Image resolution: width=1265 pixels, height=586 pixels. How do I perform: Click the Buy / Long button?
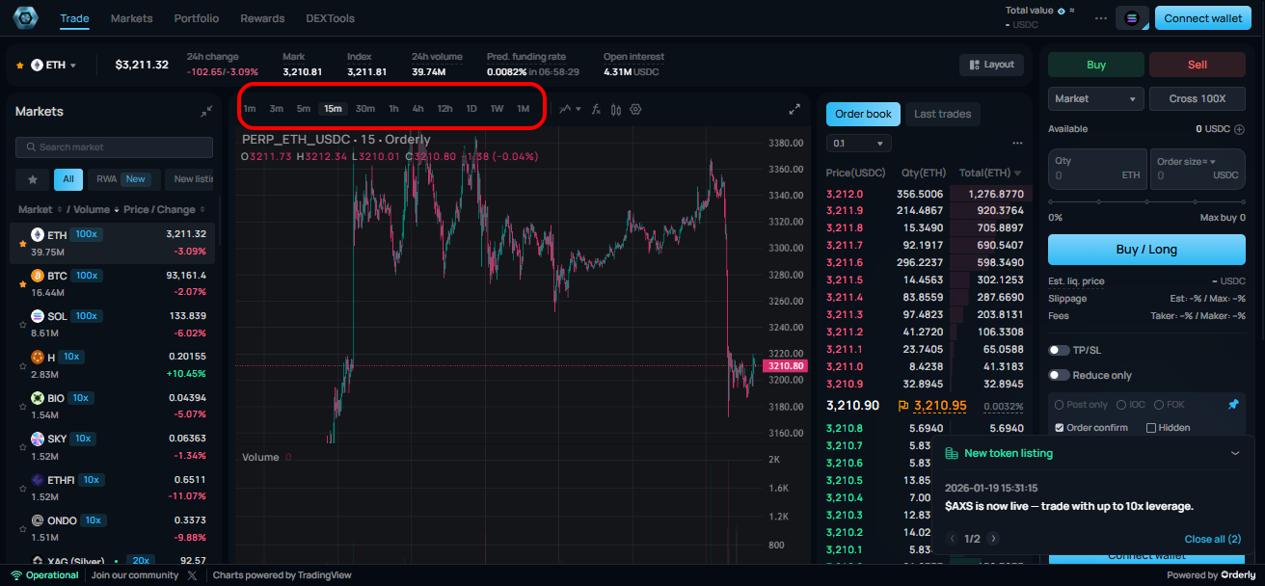pos(1146,249)
